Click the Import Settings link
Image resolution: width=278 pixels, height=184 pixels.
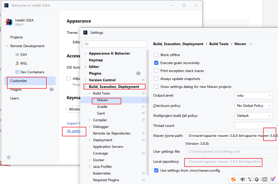pos(74,123)
